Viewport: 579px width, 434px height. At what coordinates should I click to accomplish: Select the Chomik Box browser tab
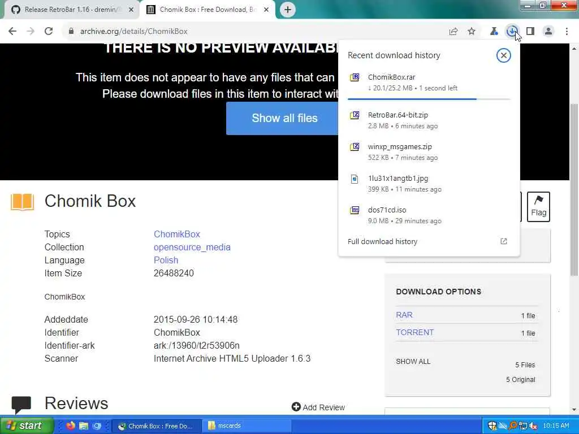pyautogui.click(x=207, y=10)
